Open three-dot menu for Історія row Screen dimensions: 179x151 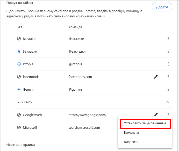168,64
